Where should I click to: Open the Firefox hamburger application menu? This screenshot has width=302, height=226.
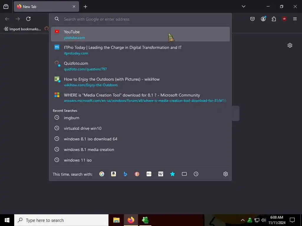[x=295, y=19]
